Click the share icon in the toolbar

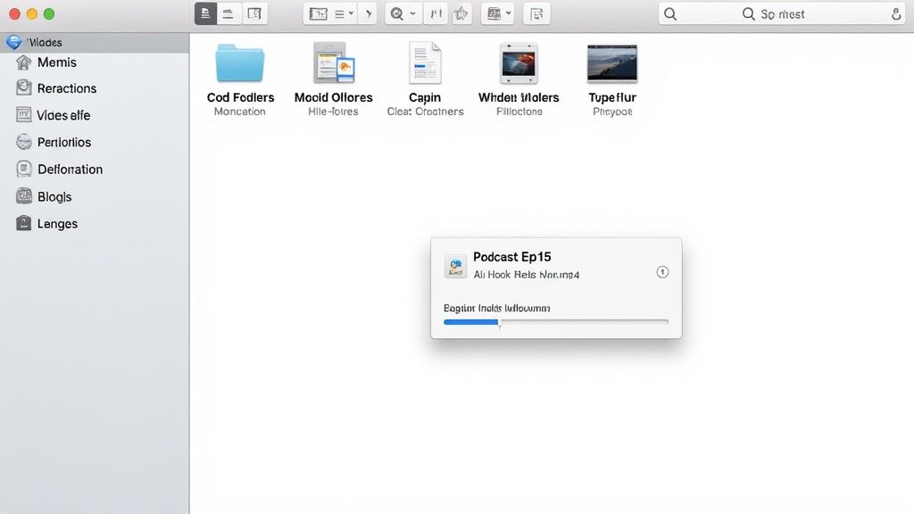[461, 12]
